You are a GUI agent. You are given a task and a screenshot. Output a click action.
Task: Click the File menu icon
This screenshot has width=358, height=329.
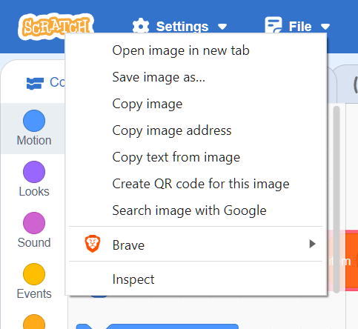[274, 25]
